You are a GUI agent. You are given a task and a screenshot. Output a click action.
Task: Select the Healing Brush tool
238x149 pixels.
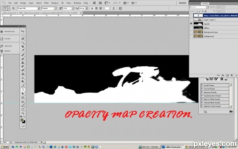(23, 55)
